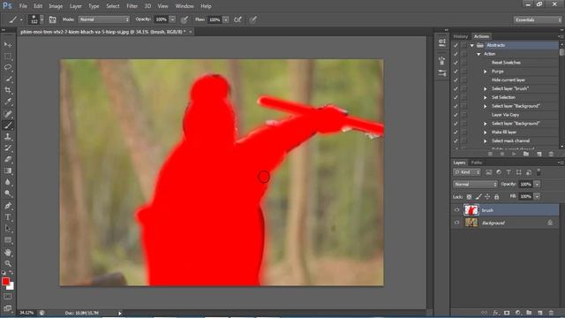565x318 pixels.
Task: Select the Move tool
Action: tap(8, 45)
